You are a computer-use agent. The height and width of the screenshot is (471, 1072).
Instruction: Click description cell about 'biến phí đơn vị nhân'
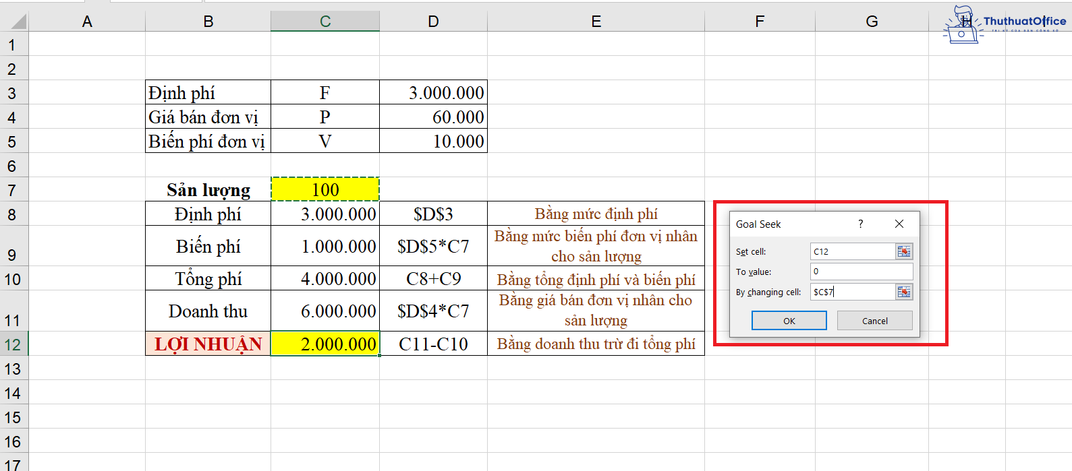point(596,246)
